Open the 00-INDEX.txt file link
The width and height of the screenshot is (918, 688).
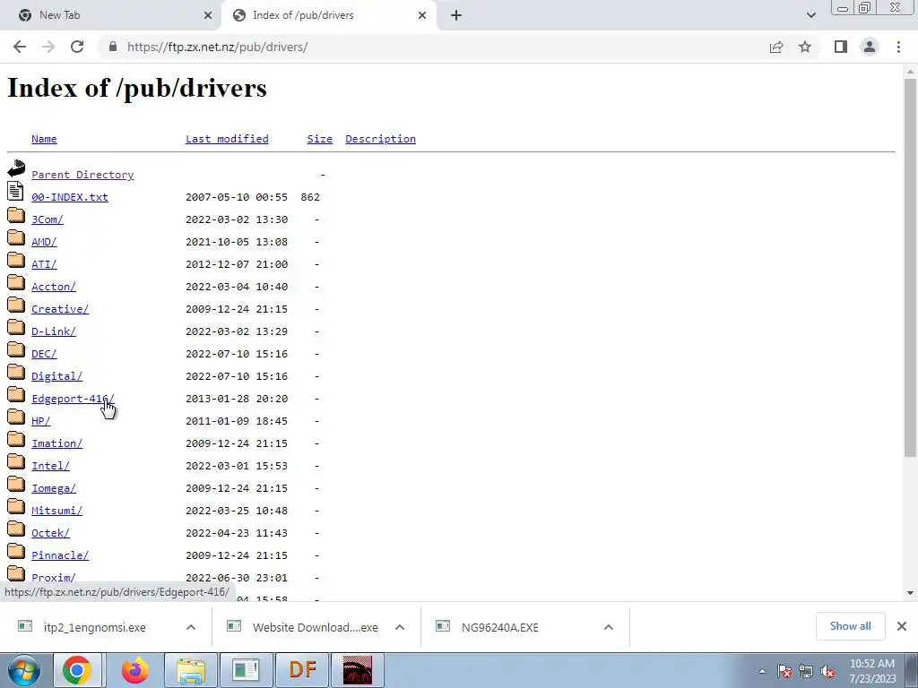70,197
